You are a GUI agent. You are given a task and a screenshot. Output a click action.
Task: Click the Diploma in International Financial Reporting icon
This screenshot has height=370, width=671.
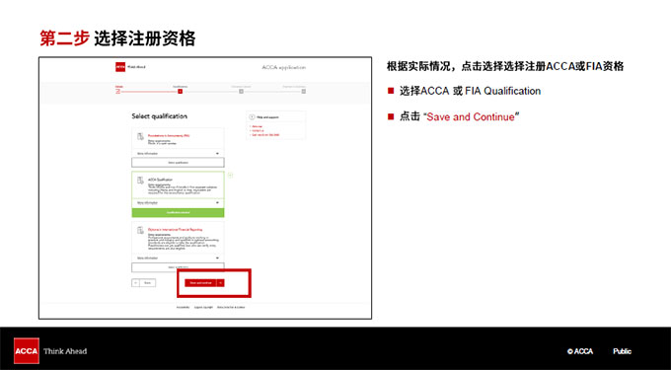click(140, 231)
